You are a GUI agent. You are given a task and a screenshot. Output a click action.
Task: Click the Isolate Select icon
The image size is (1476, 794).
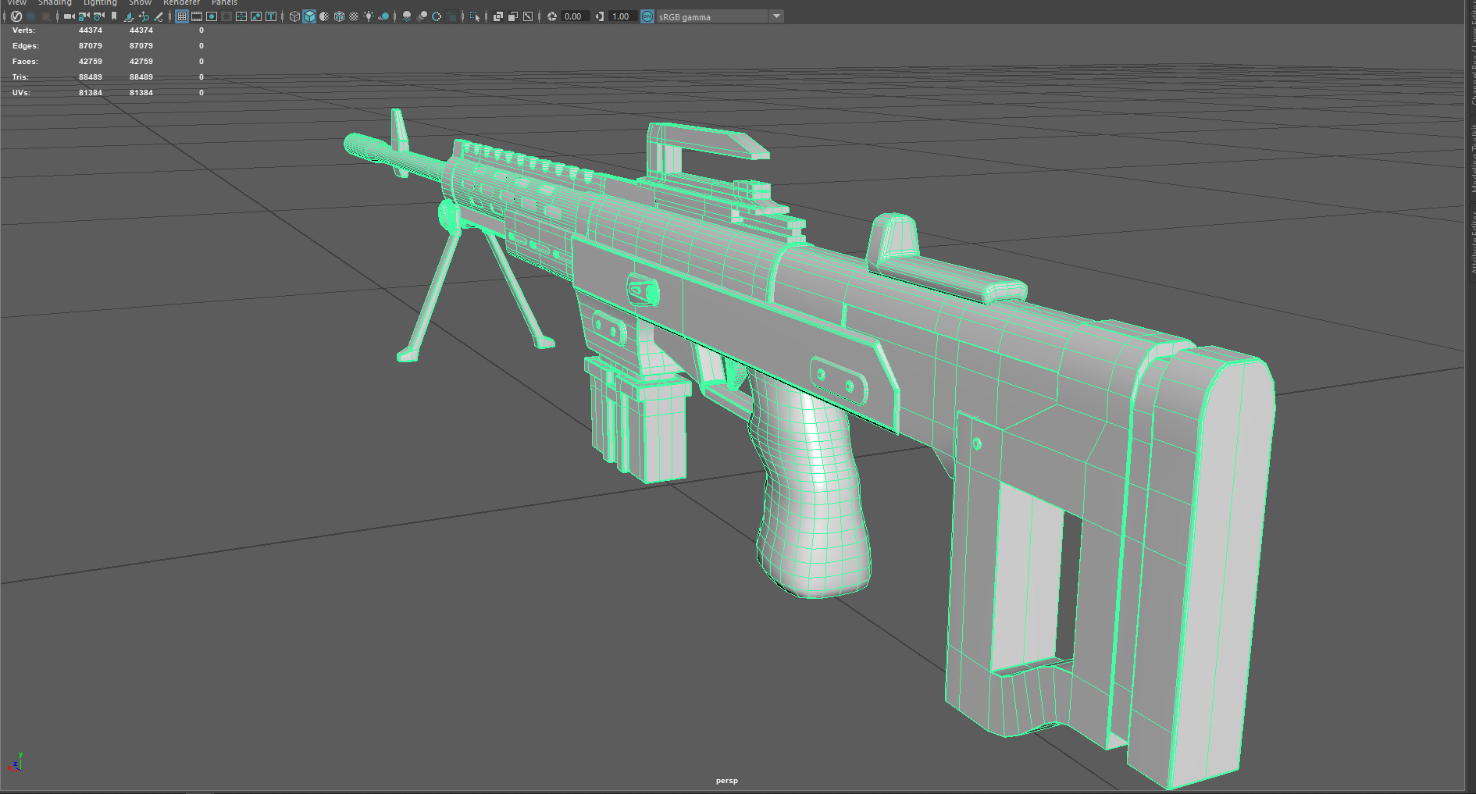(x=474, y=16)
